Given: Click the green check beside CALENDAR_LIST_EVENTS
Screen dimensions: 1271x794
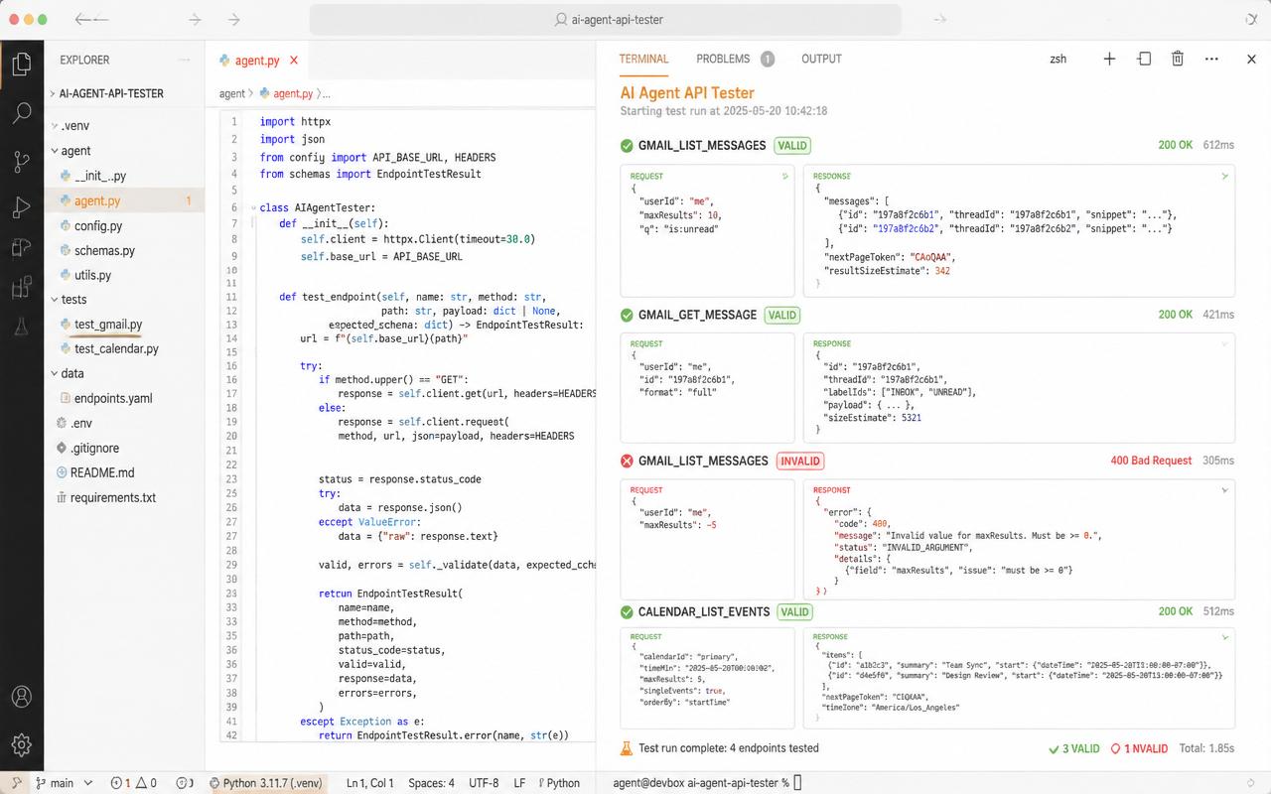Looking at the screenshot, I should pos(627,611).
